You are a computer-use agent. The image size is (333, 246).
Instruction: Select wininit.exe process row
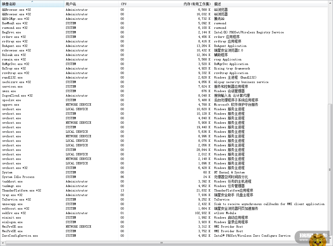point(164,217)
